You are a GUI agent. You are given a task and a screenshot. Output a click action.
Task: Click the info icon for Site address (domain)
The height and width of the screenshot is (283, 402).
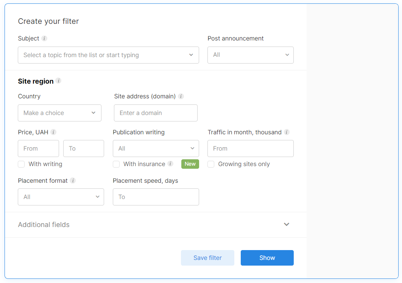[181, 96]
